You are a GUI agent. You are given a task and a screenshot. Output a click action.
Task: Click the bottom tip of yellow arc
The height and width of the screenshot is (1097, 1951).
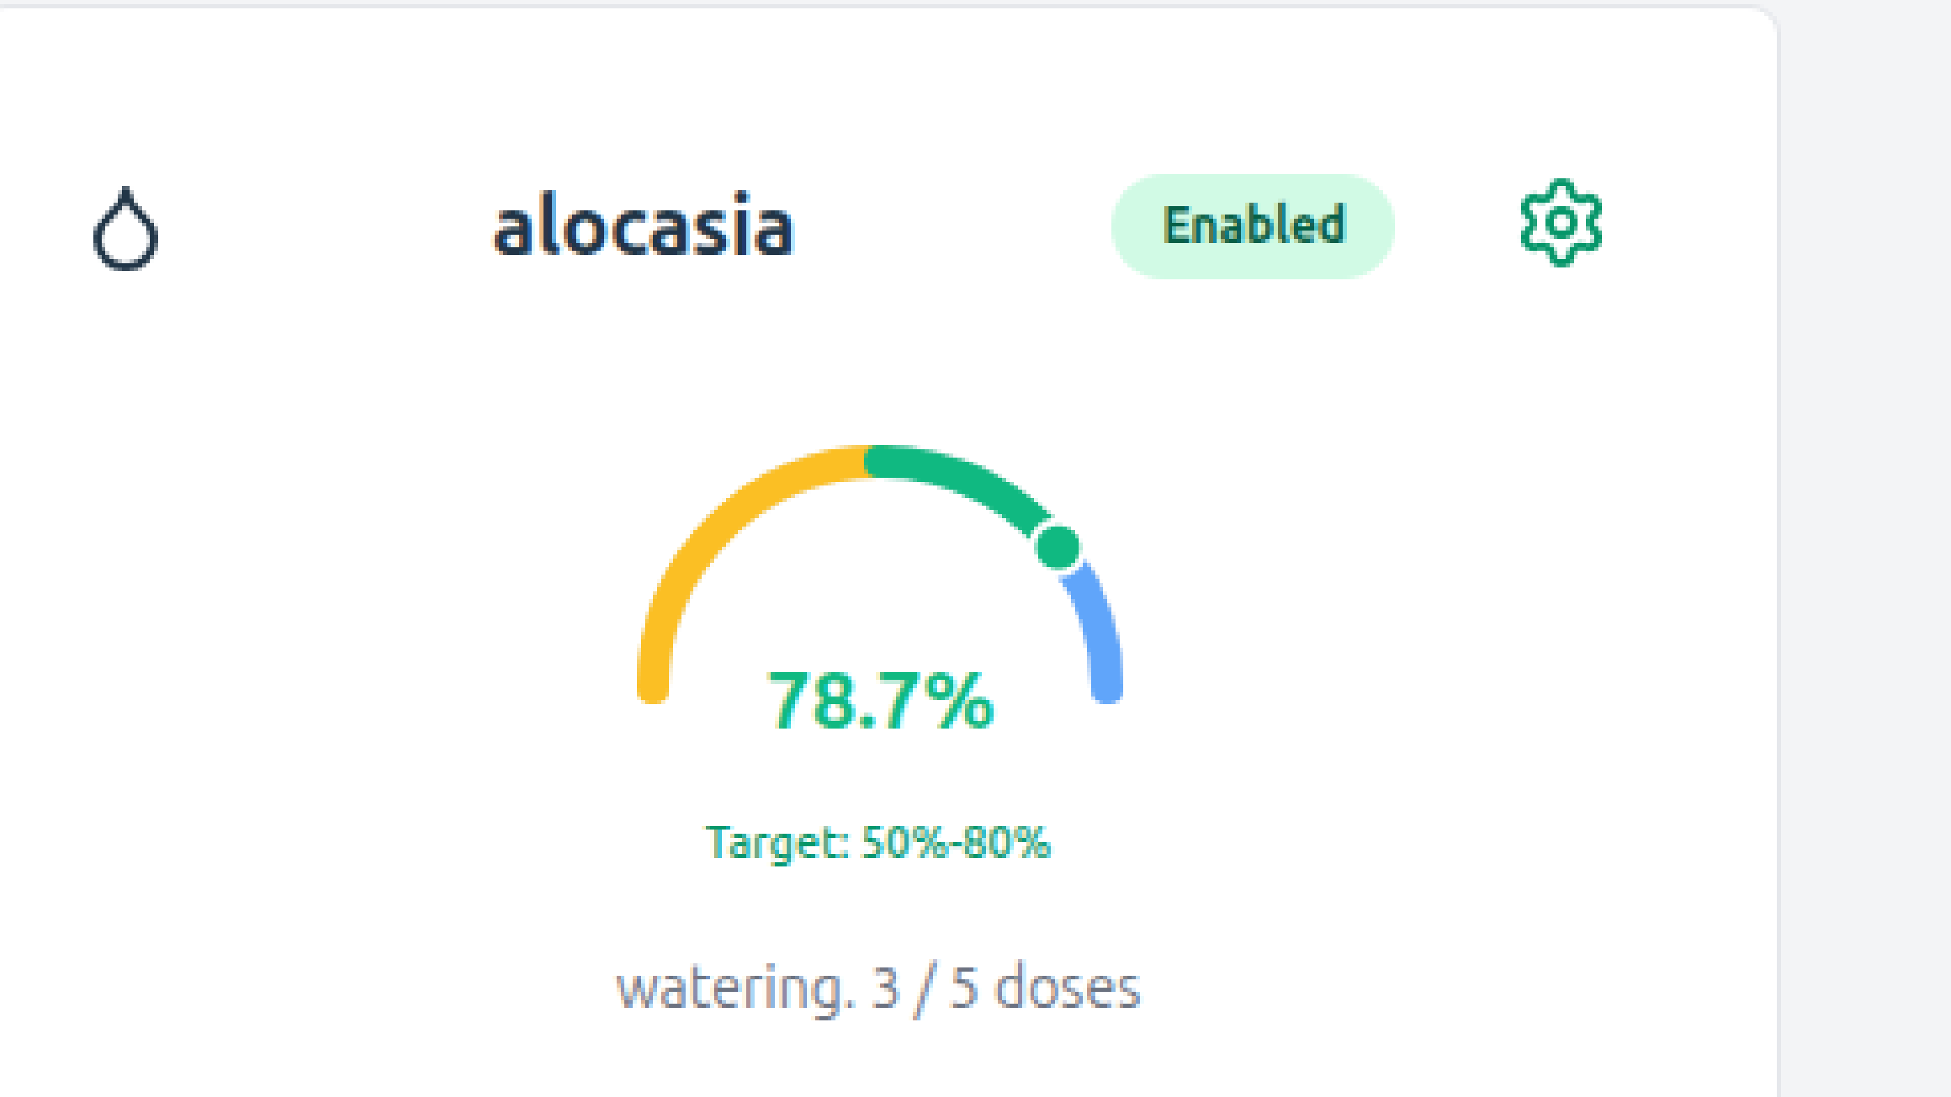point(653,687)
